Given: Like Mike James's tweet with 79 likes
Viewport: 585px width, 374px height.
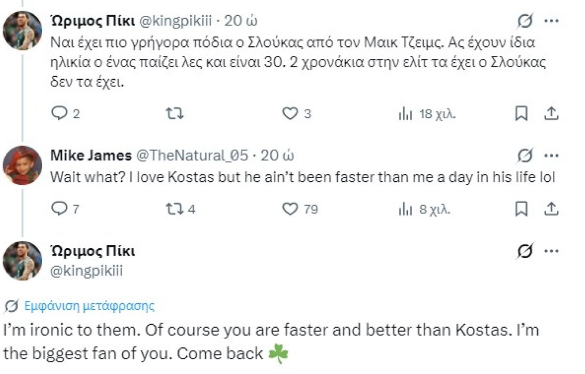Looking at the screenshot, I should [x=290, y=209].
